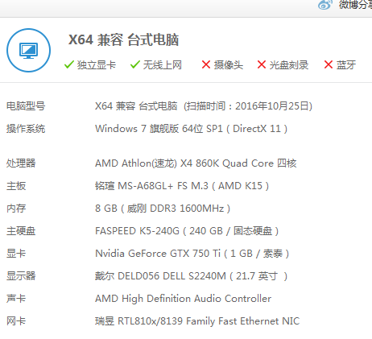Select the 显示器 DELL S2240M value
The image size is (372, 339).
point(191,276)
